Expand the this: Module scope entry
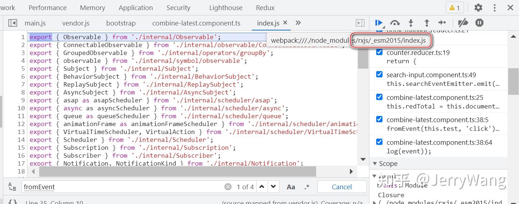The image size is (519, 204). coord(378,185)
